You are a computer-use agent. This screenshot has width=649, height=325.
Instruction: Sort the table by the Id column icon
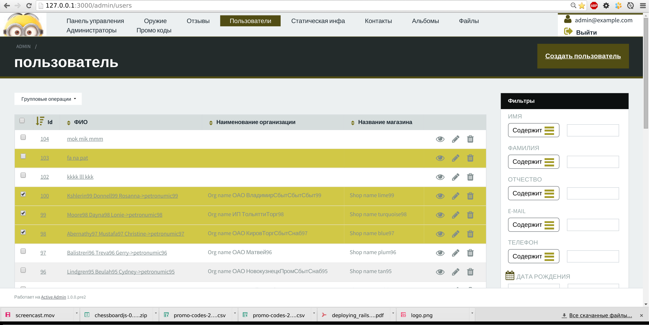[40, 121]
